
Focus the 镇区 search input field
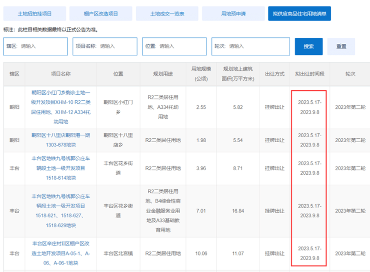click(x=35, y=46)
